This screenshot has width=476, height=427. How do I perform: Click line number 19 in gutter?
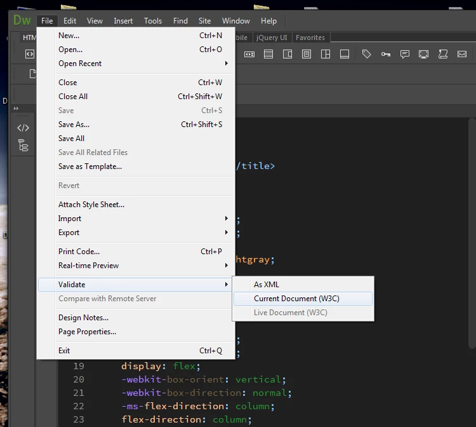click(78, 366)
